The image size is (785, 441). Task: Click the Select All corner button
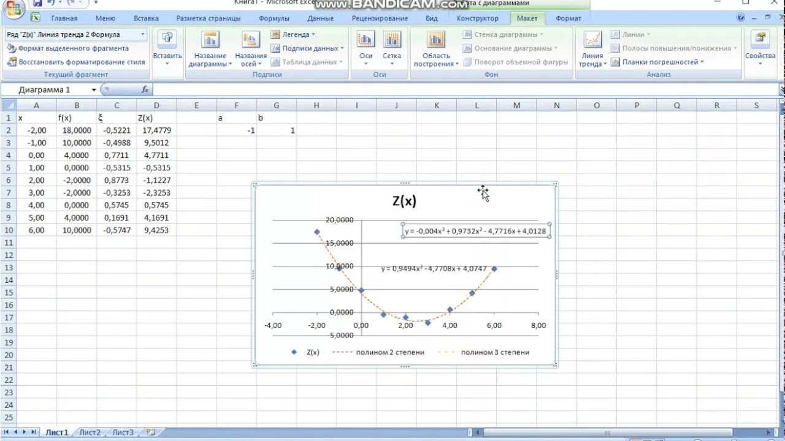click(x=8, y=105)
